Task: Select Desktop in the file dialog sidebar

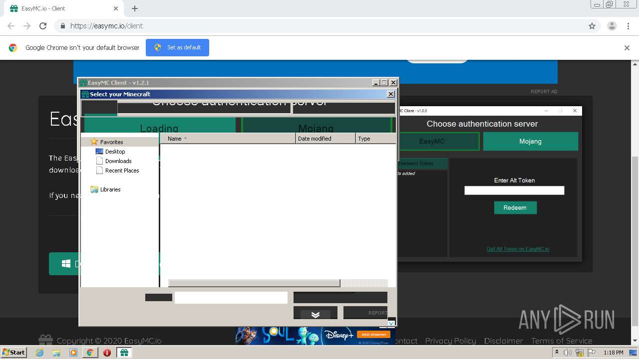Action: click(x=115, y=152)
